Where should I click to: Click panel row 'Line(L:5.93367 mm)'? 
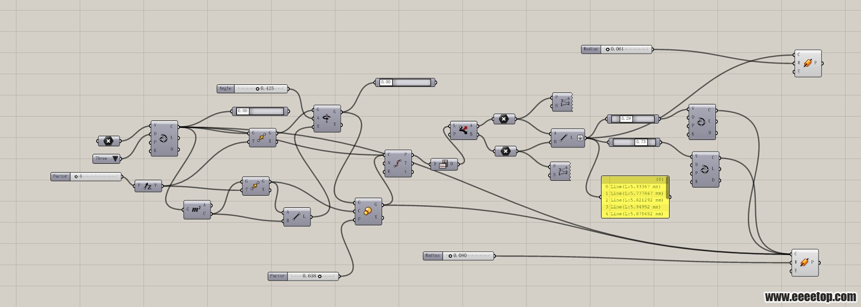point(635,187)
